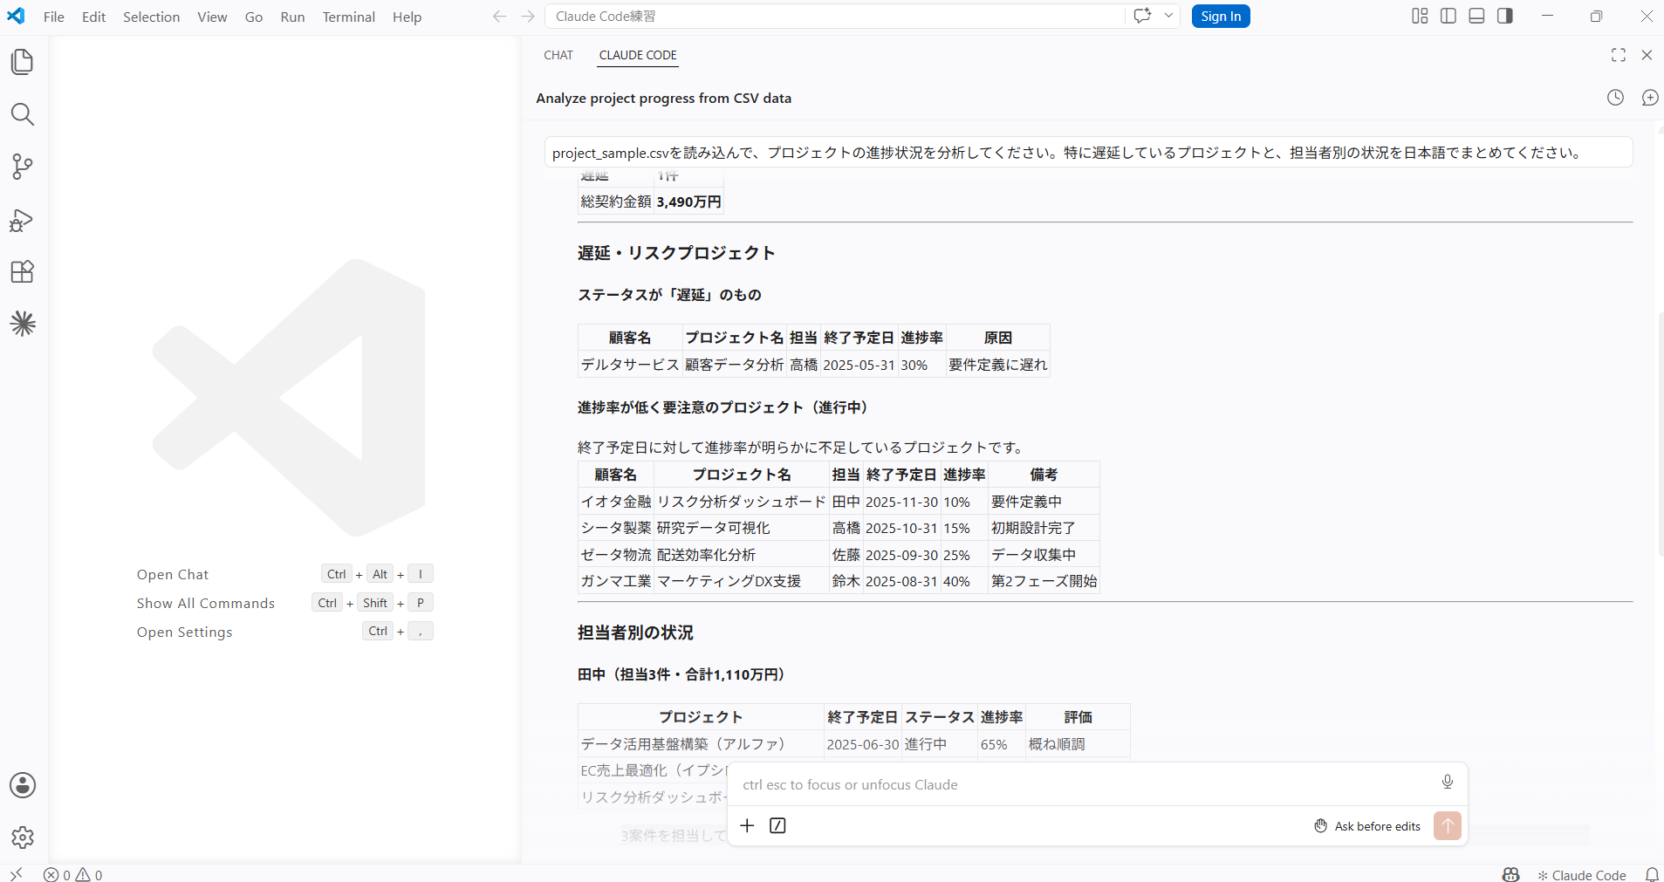
Task: Click the conversation scrollbar
Action: pos(1660,433)
